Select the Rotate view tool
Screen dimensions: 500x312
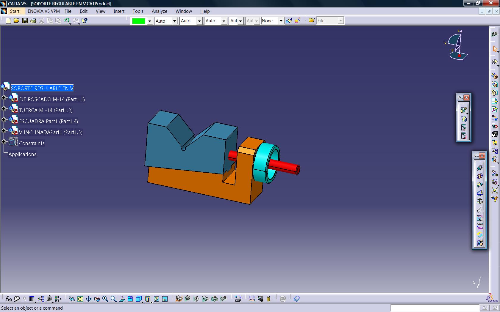(97, 299)
